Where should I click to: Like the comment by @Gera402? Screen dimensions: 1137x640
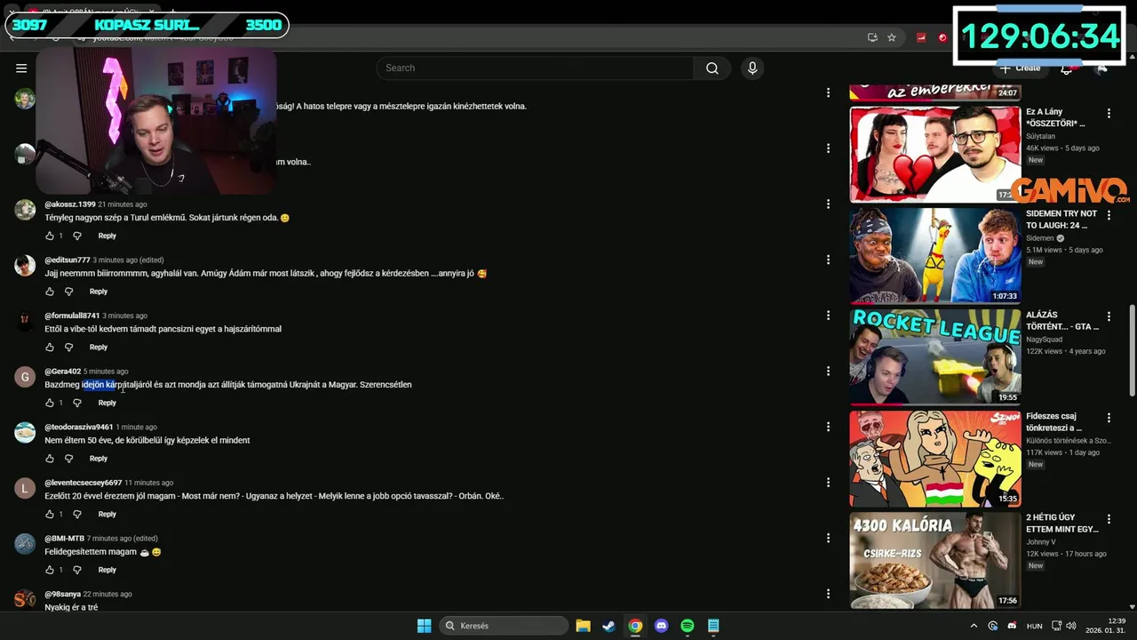pos(50,403)
